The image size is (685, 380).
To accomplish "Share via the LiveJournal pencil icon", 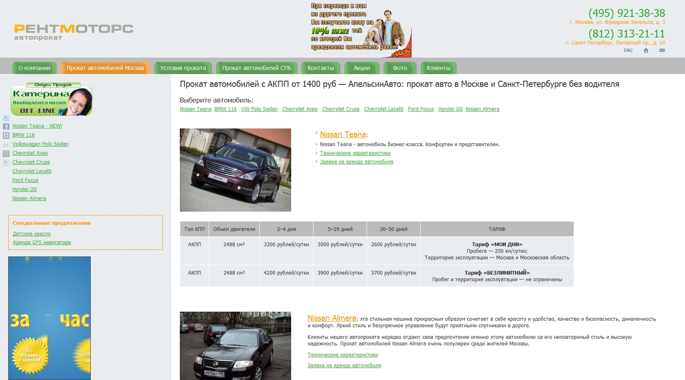I will pos(6,163).
